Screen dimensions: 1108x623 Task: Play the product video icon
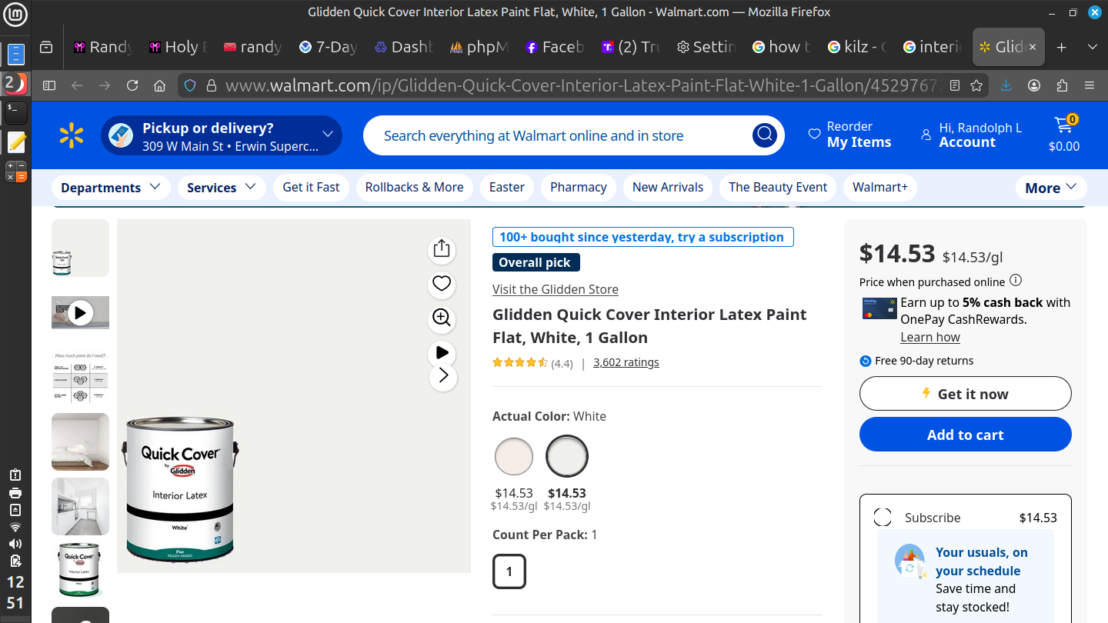442,353
